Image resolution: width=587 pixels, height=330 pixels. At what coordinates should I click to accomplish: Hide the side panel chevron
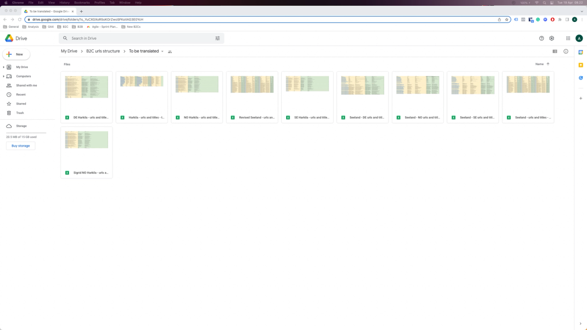(x=581, y=324)
